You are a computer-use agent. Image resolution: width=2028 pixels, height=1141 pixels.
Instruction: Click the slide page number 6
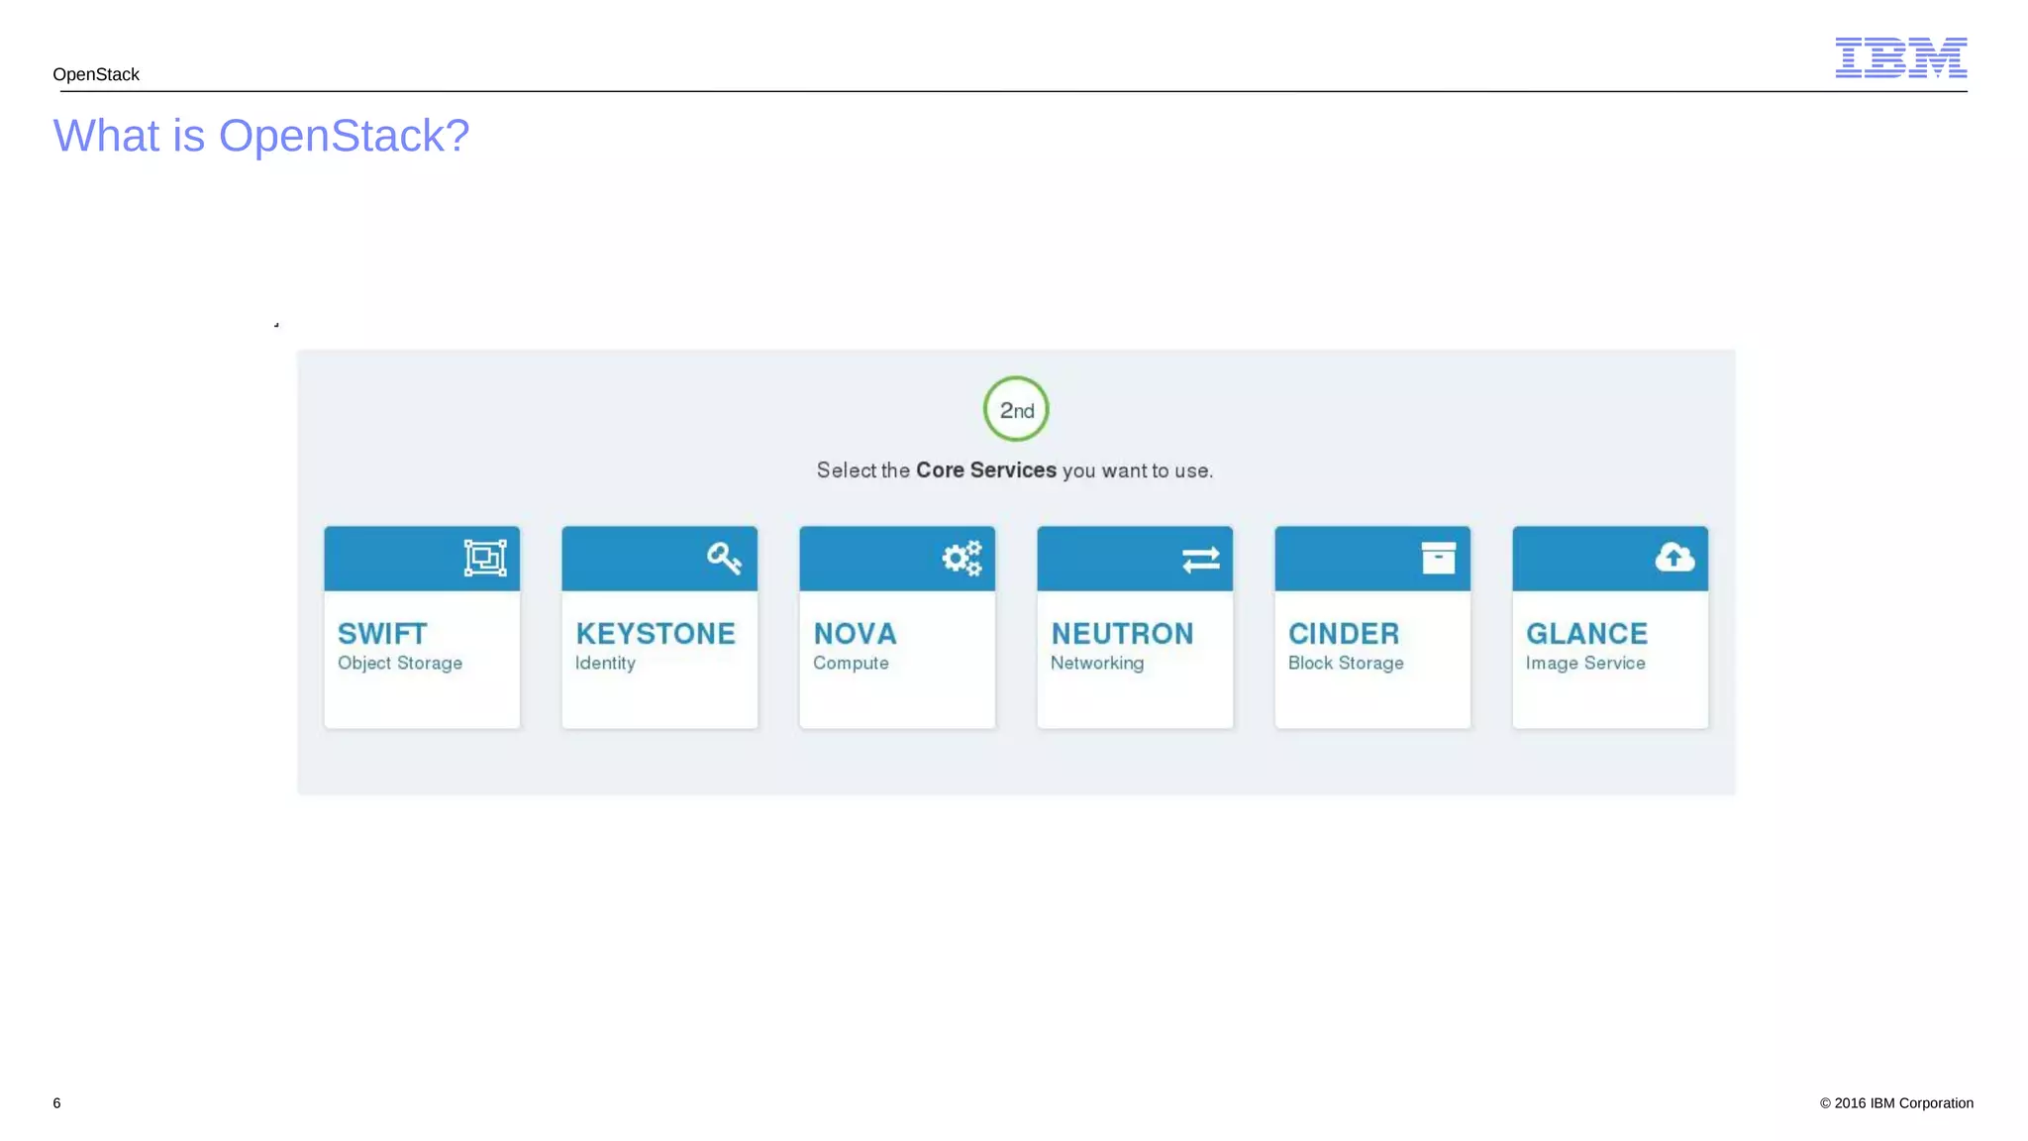point(57,1103)
